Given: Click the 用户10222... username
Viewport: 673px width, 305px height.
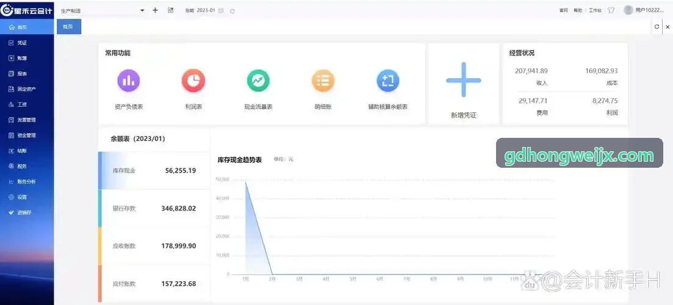Looking at the screenshot, I should point(650,10).
